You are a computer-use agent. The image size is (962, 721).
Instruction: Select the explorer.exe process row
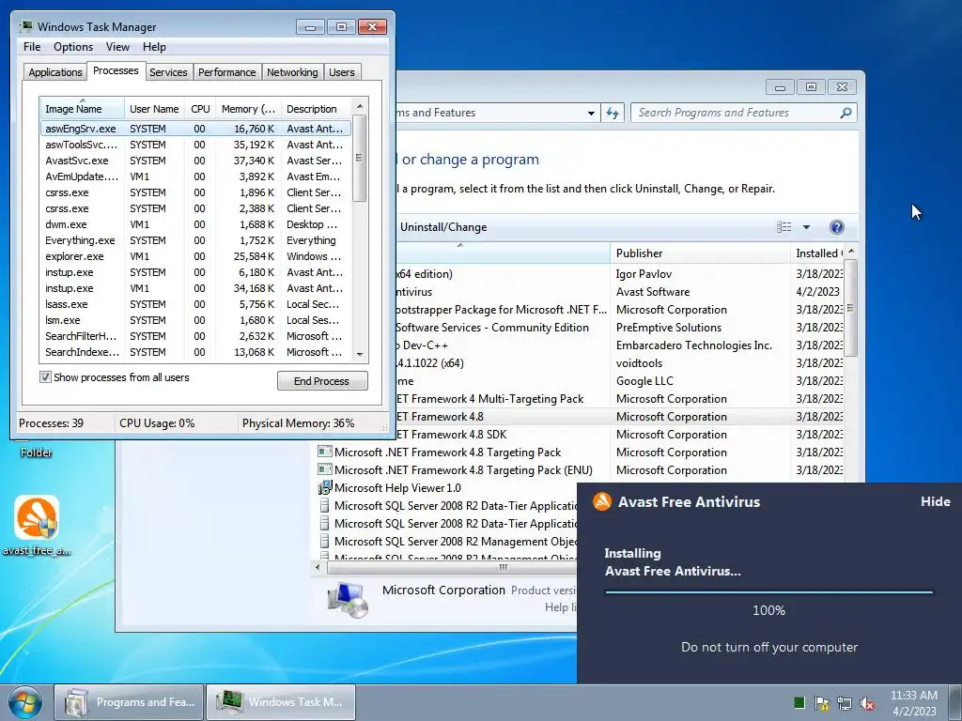[x=195, y=256]
